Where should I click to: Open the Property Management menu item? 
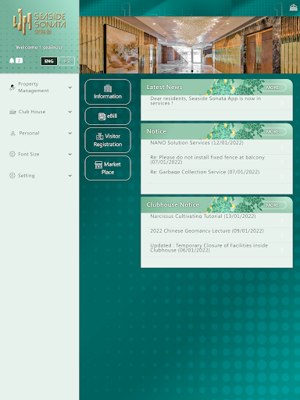click(x=40, y=87)
